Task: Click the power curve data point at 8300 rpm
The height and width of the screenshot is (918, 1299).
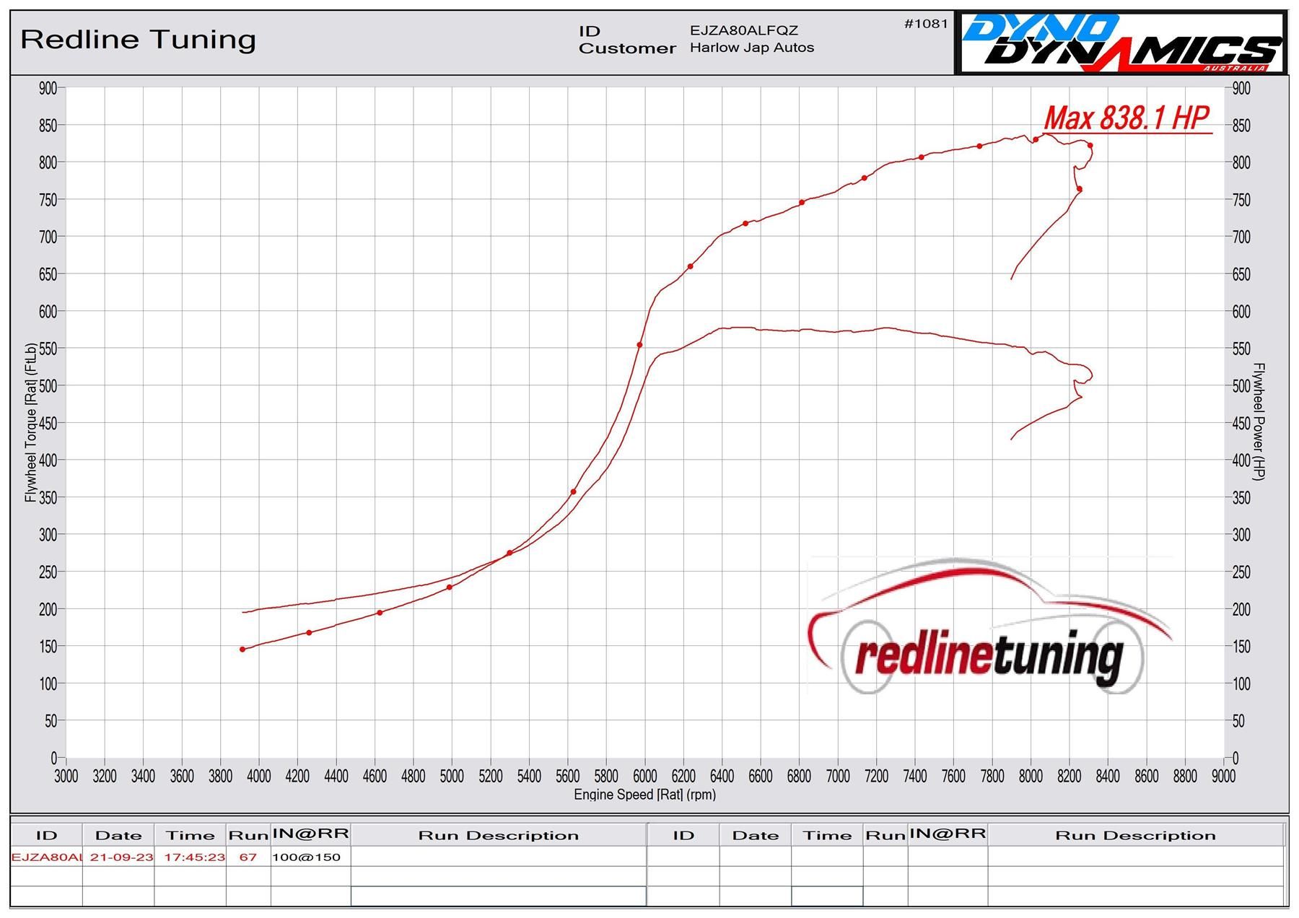Action: pyautogui.click(x=1090, y=146)
